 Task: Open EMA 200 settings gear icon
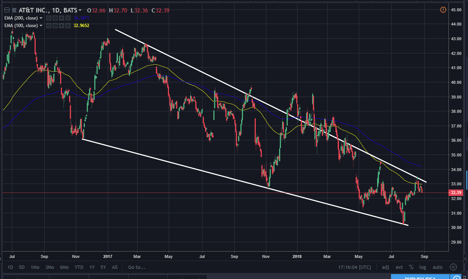(x=55, y=18)
